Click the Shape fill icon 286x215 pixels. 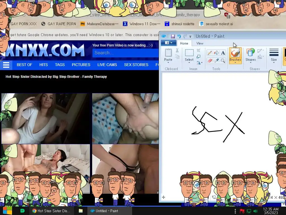point(260,57)
